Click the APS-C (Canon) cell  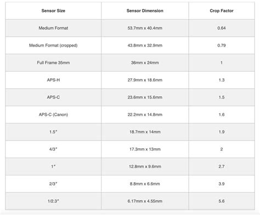[x=53, y=114]
